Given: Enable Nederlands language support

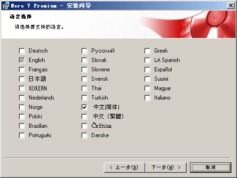Looking at the screenshot, I should tap(22, 98).
